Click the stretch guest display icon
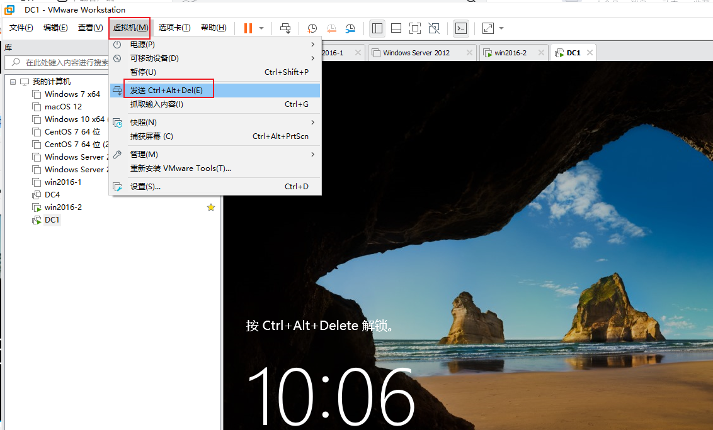 [x=488, y=28]
